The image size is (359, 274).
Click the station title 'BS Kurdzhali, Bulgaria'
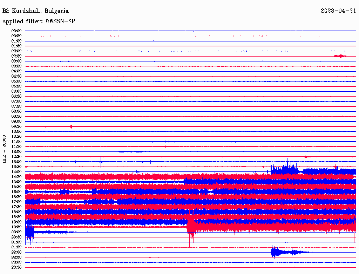coord(35,11)
